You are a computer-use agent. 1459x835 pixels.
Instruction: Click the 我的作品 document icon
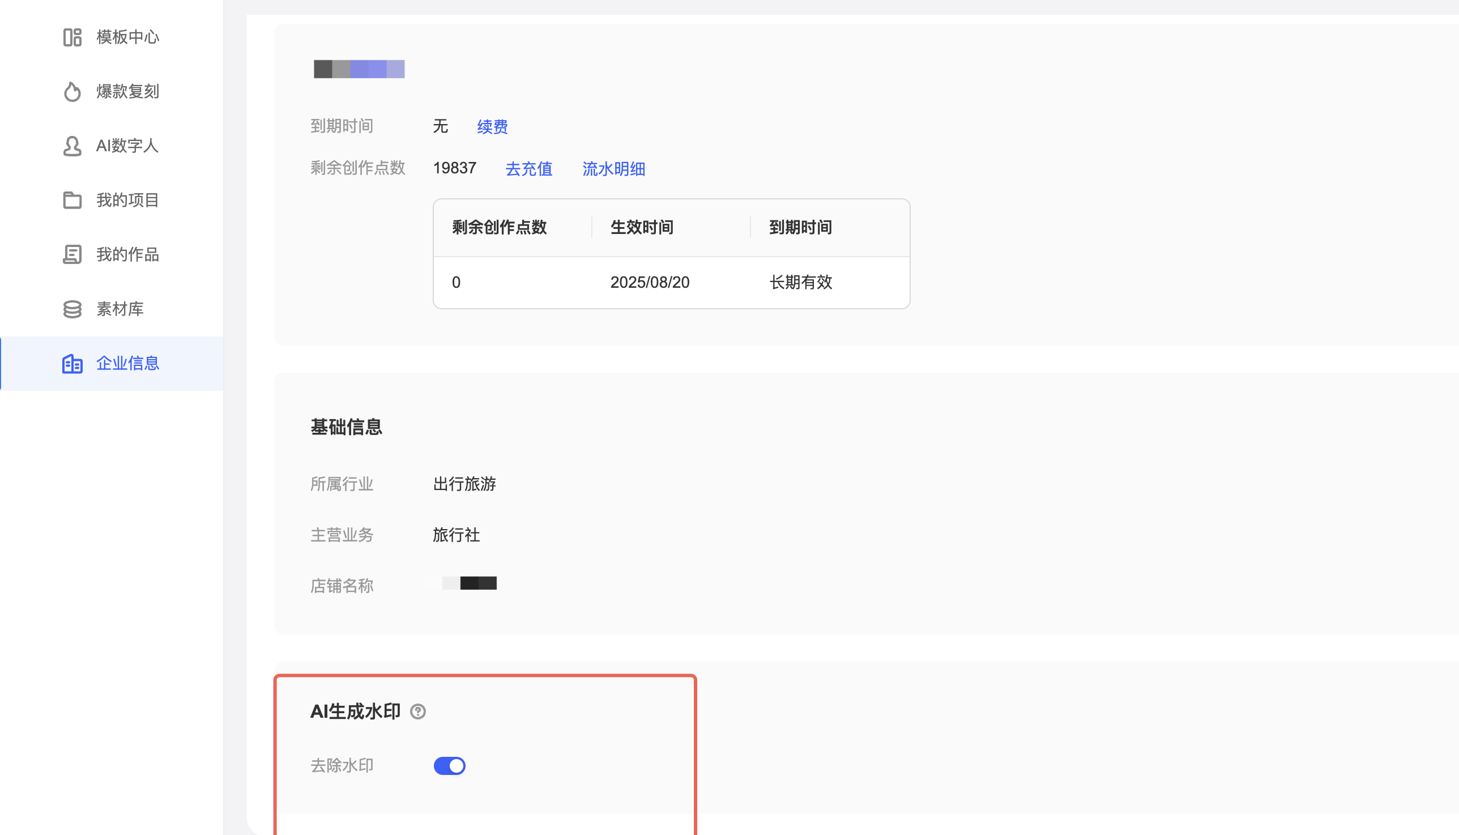(x=72, y=254)
